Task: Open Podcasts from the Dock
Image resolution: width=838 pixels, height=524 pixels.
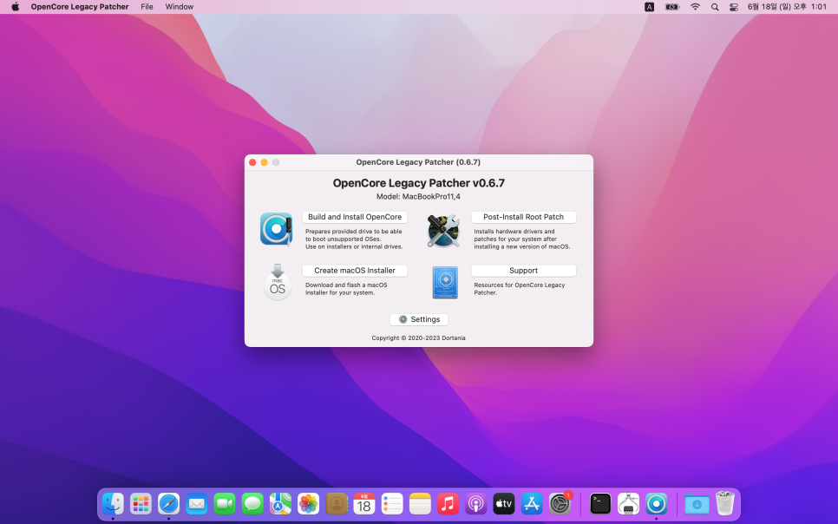Action: (475, 504)
